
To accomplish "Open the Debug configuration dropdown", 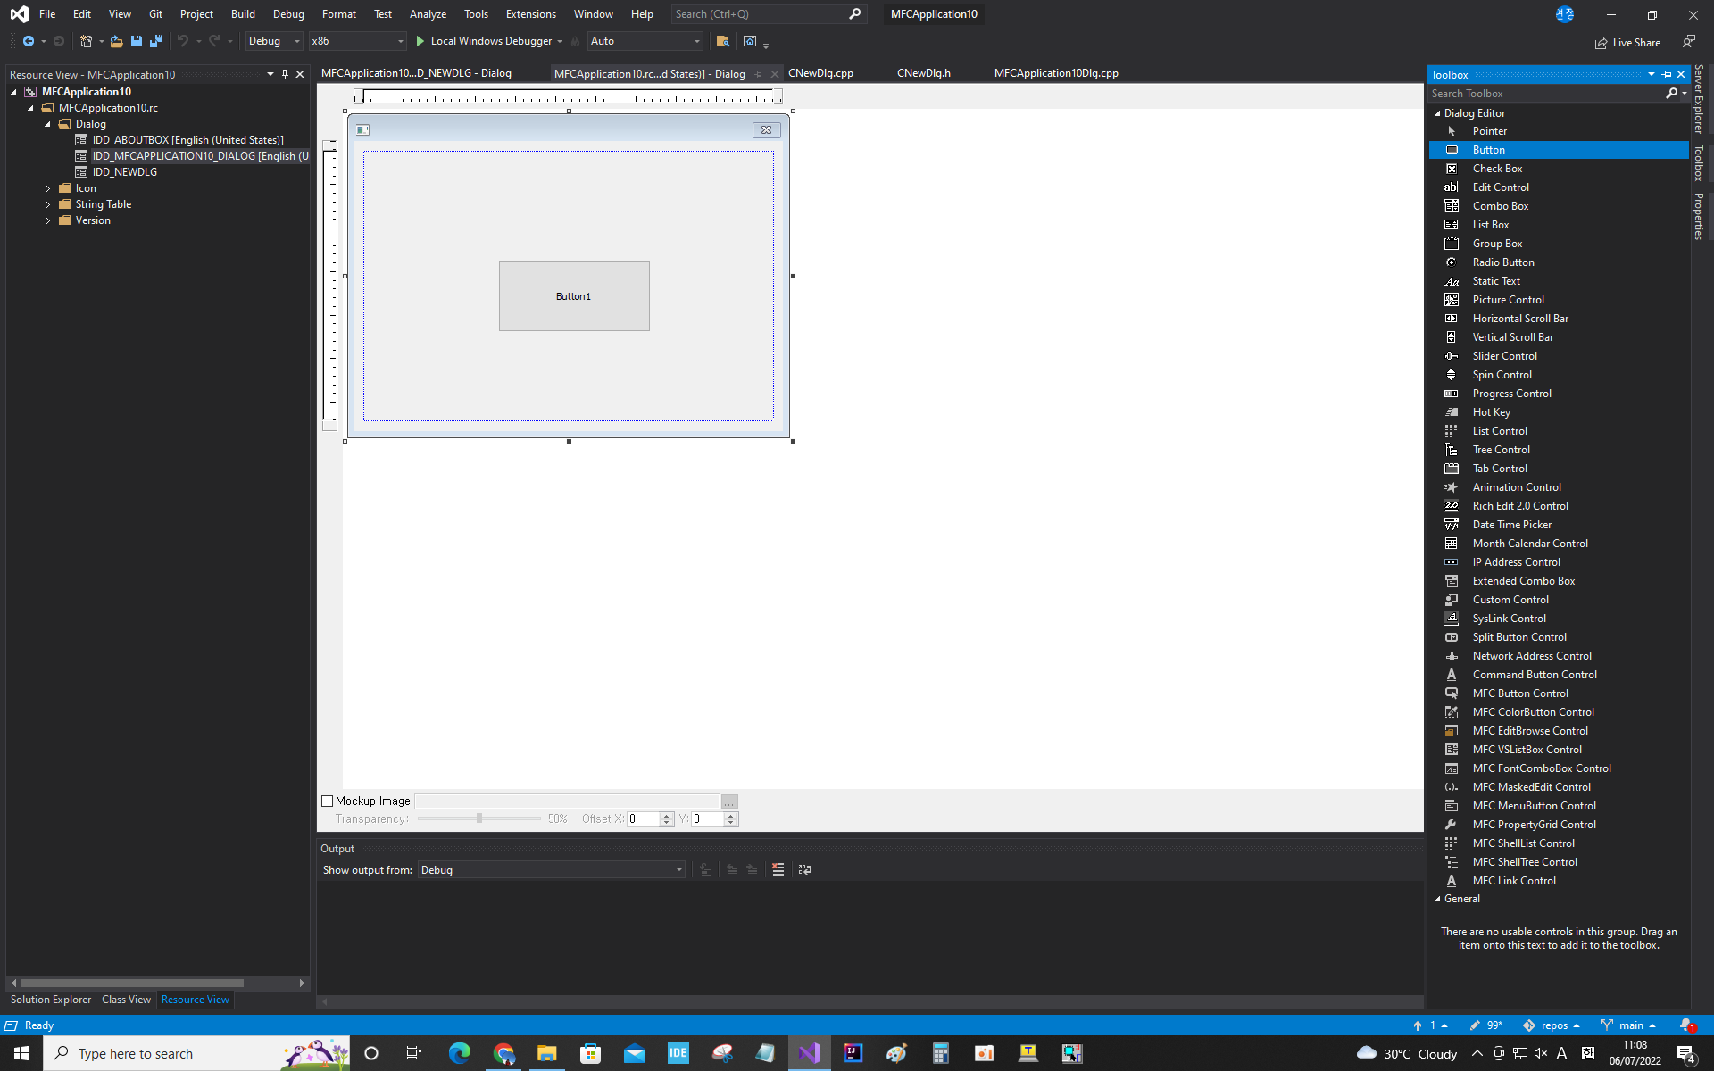I will (274, 41).
